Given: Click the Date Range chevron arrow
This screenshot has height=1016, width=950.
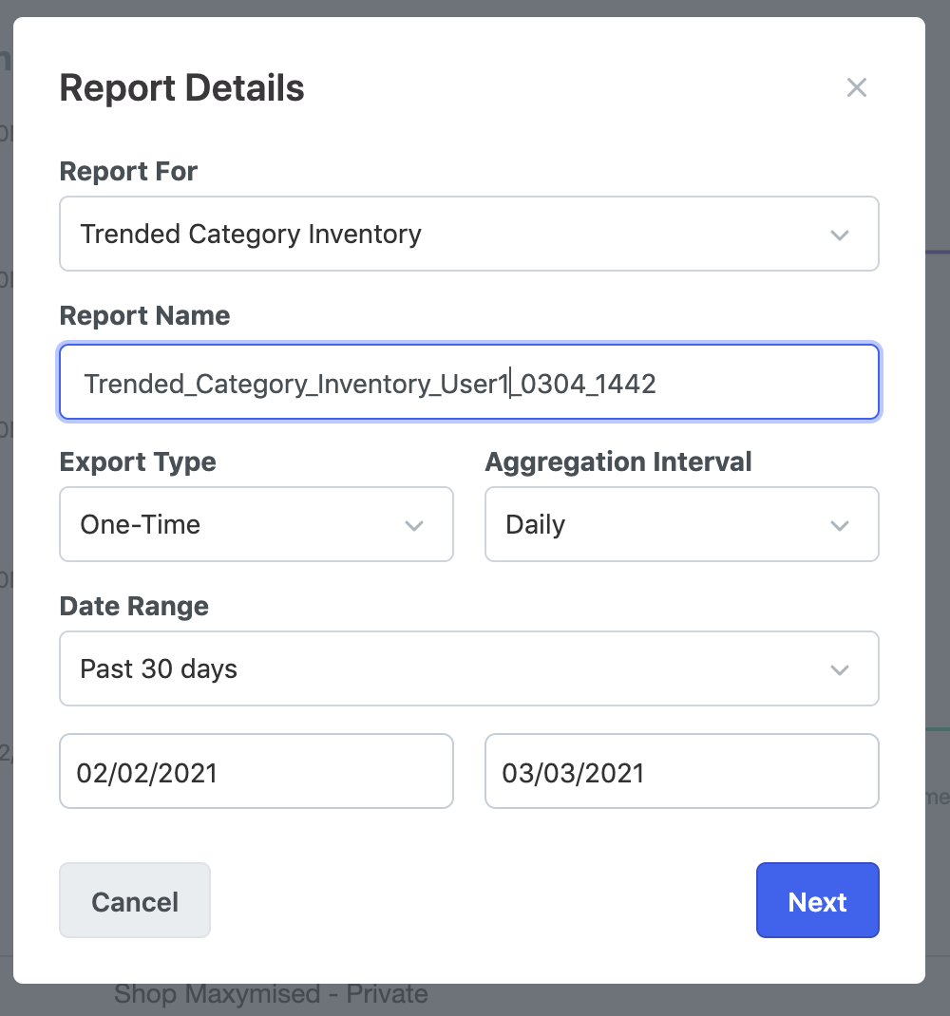Looking at the screenshot, I should click(840, 669).
